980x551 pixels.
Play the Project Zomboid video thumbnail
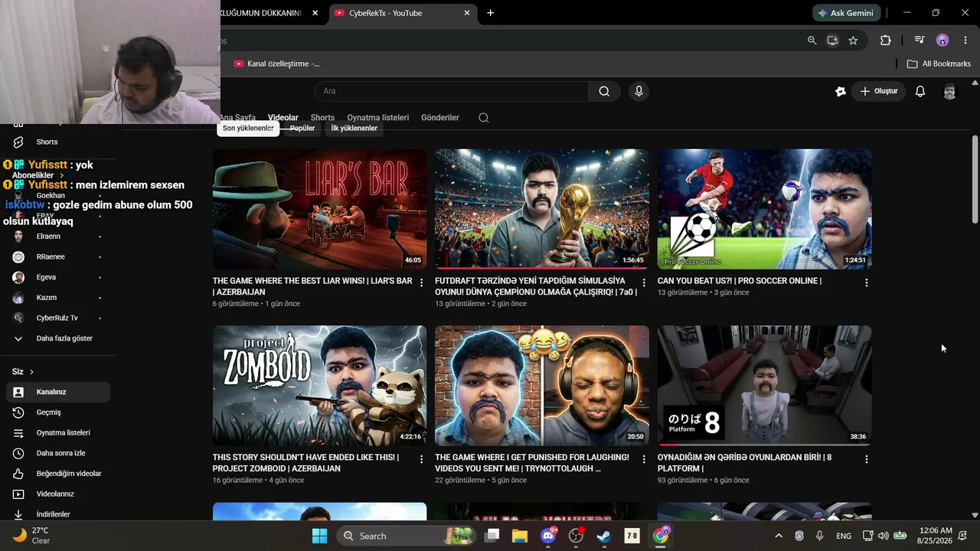[319, 386]
